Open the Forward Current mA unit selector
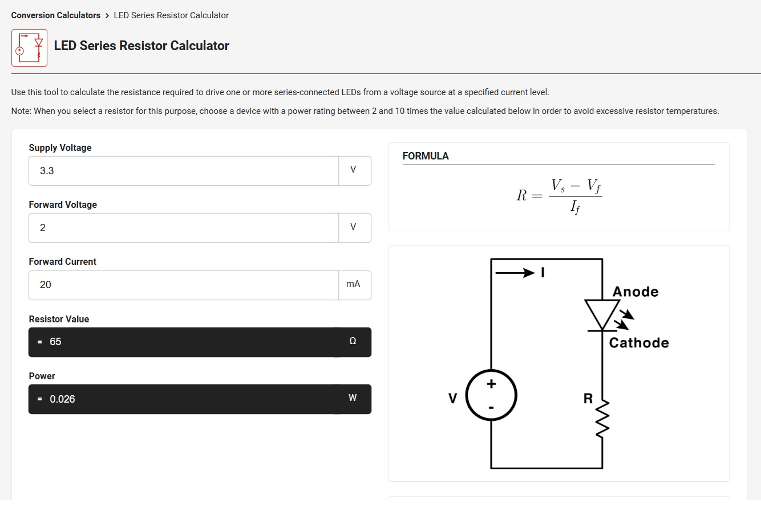The width and height of the screenshot is (761, 508). click(x=354, y=285)
